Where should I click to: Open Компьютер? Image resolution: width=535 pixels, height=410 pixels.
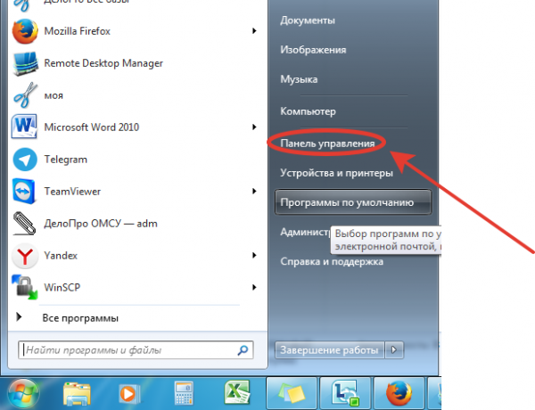click(x=309, y=111)
